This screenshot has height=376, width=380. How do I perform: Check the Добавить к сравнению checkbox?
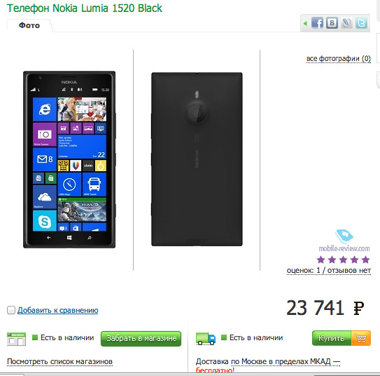(11, 310)
